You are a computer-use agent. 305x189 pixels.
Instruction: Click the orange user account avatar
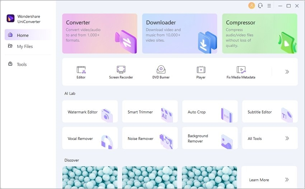252,6
